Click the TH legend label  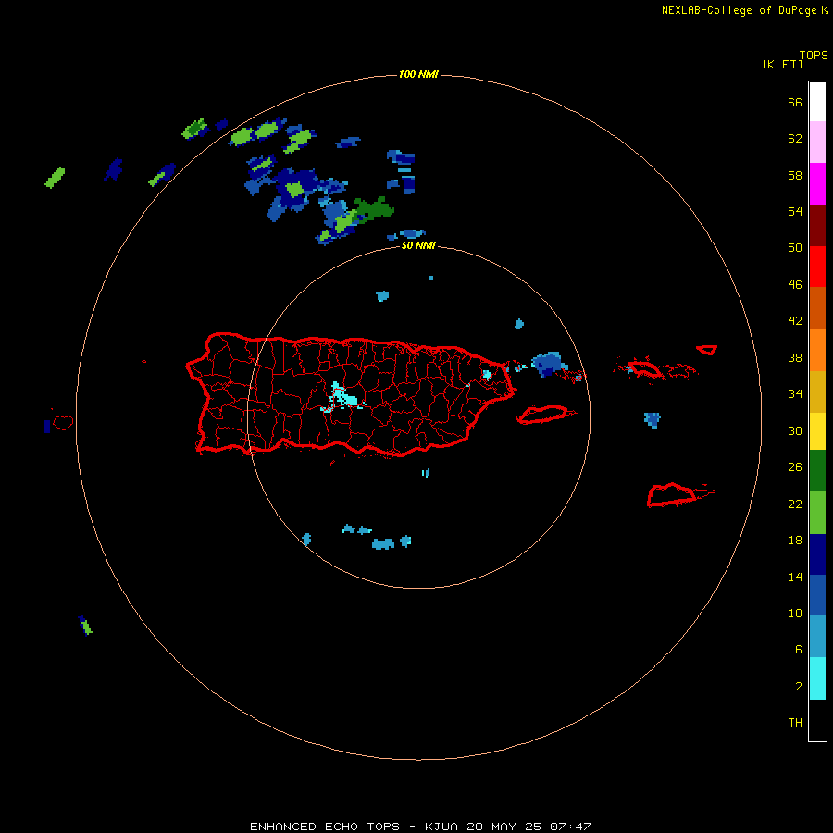795,723
